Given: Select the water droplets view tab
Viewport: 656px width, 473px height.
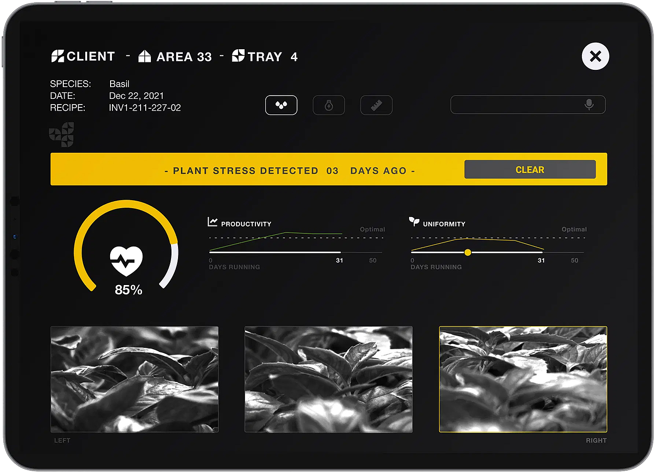Looking at the screenshot, I should [281, 105].
